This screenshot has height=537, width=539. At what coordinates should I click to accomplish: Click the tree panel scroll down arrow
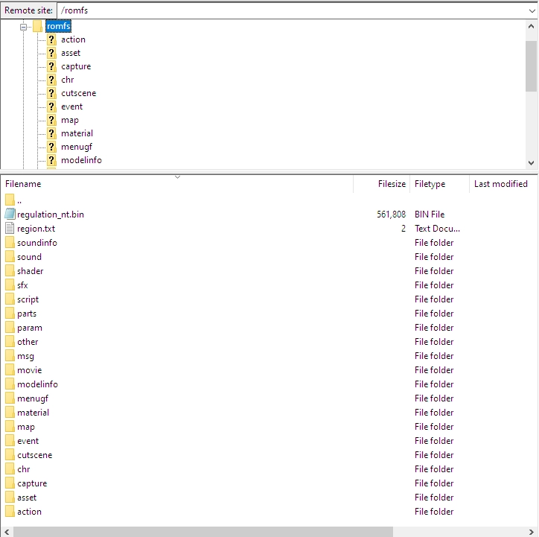tap(531, 163)
